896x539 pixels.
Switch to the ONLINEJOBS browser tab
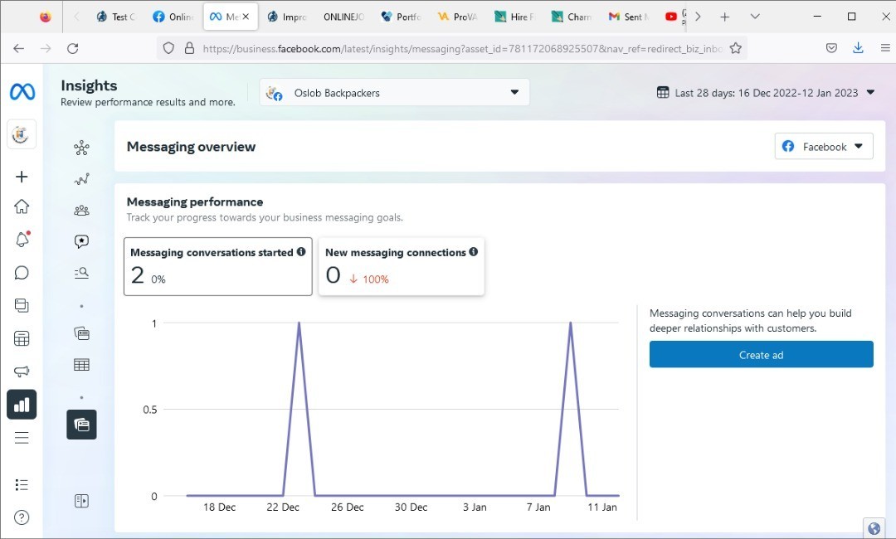pyautogui.click(x=342, y=17)
